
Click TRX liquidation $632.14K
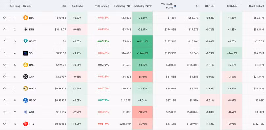tap(258, 124)
